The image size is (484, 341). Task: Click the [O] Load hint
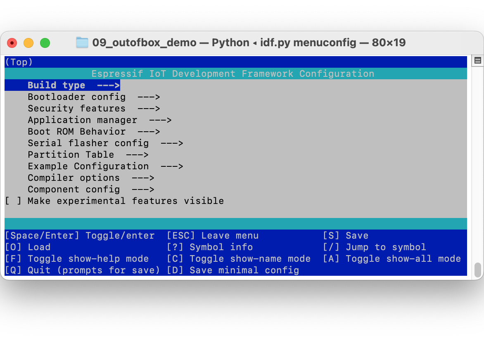click(28, 247)
